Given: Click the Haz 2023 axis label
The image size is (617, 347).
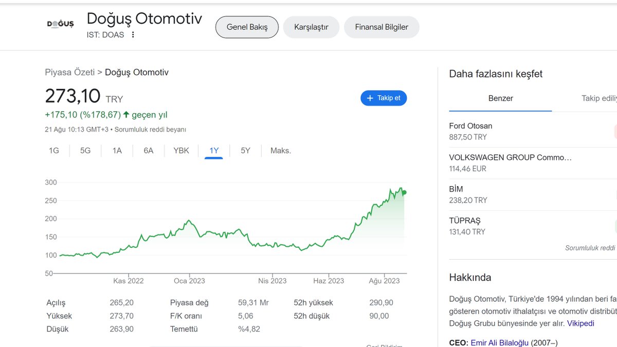Looking at the screenshot, I should coord(329,281).
